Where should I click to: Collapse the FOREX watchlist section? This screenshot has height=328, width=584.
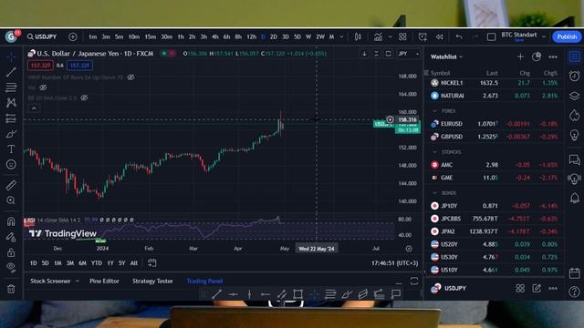(x=434, y=111)
